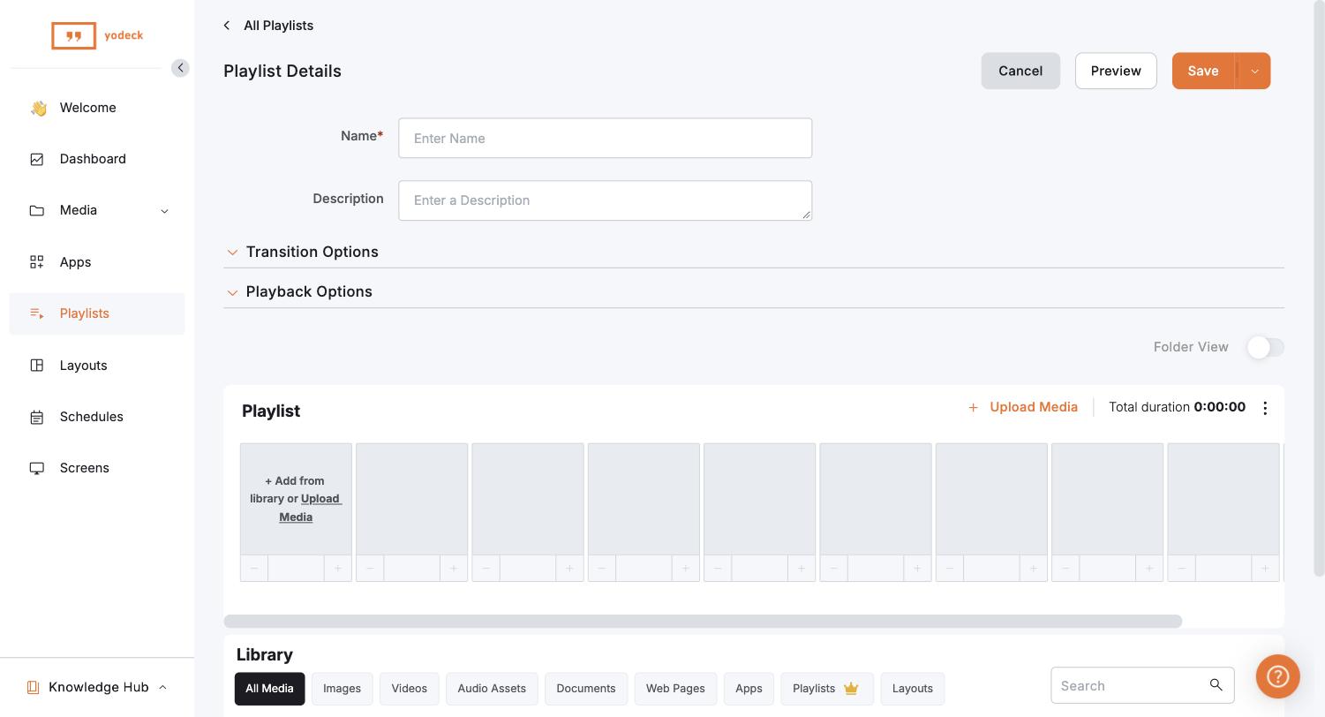1325x717 pixels.
Task: Click the Layouts sidebar icon
Action: pyautogui.click(x=37, y=366)
